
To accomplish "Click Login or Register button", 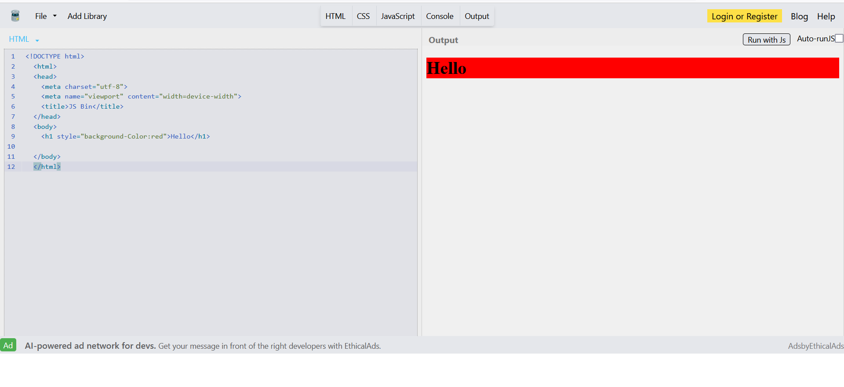I will click(x=745, y=16).
